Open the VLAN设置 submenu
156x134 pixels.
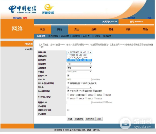[x=65, y=36]
